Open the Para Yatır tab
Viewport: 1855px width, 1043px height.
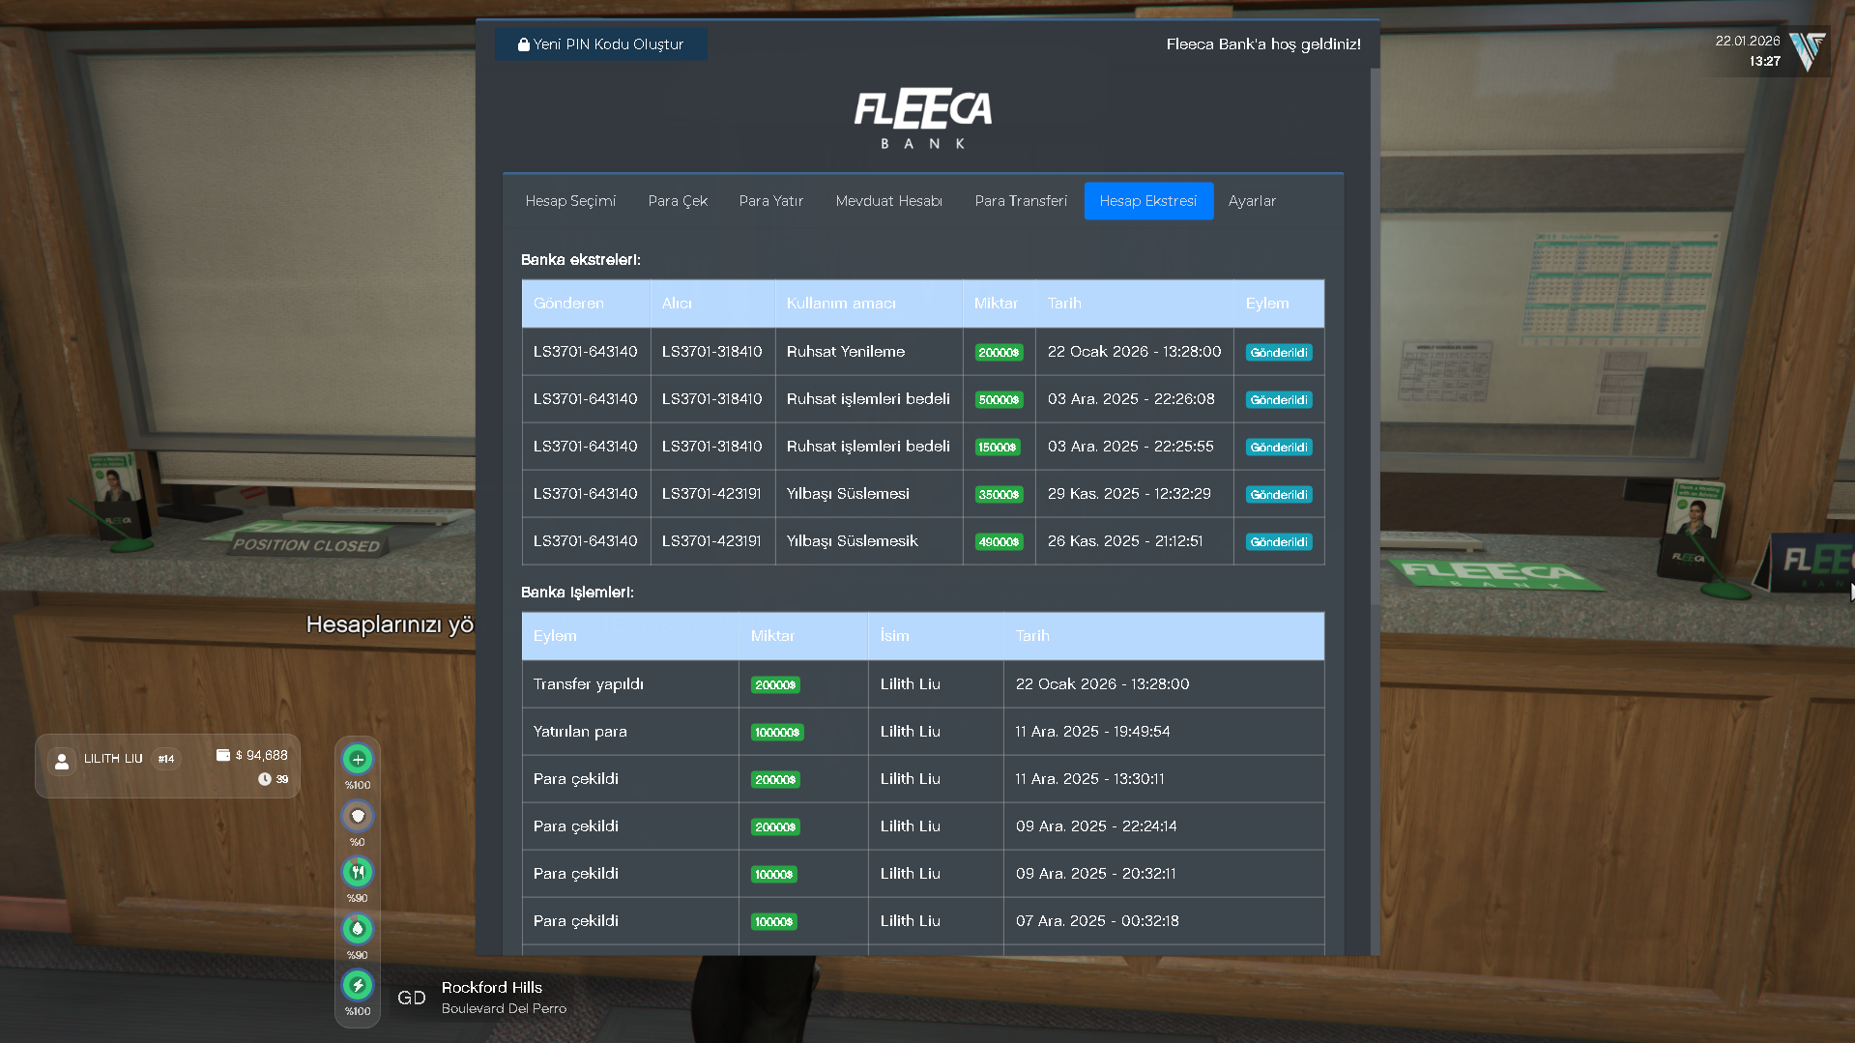[771, 201]
